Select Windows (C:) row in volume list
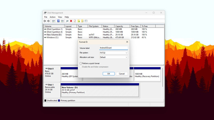Viewport: 214px width, 120px height. point(53,38)
